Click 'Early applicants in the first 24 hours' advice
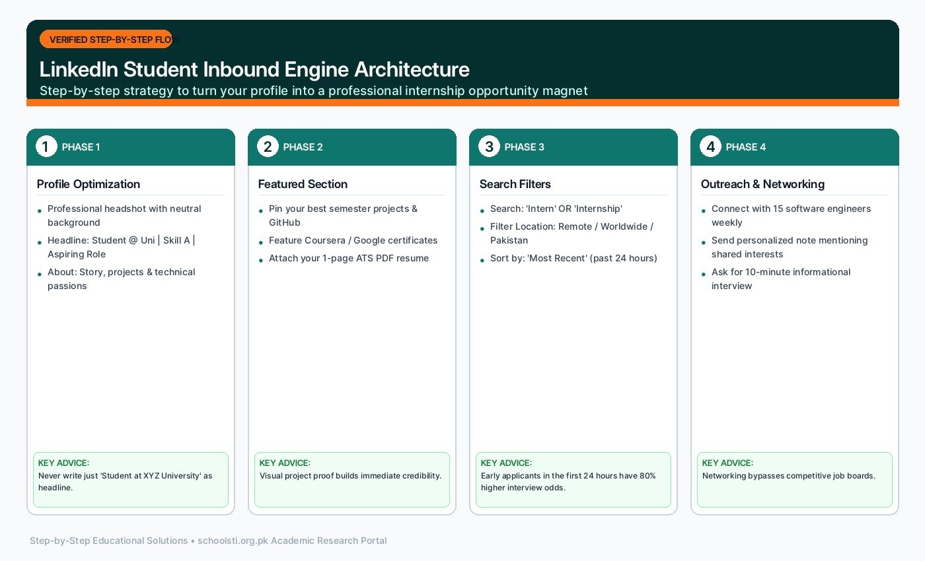 (568, 482)
